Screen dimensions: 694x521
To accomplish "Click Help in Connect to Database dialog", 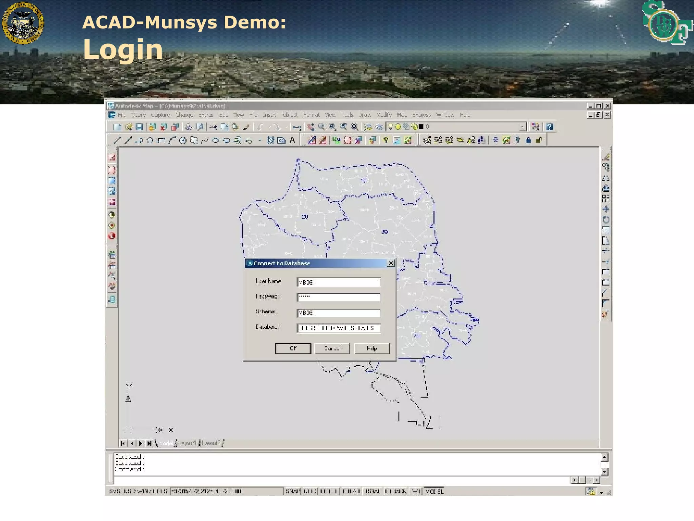I will (x=372, y=348).
